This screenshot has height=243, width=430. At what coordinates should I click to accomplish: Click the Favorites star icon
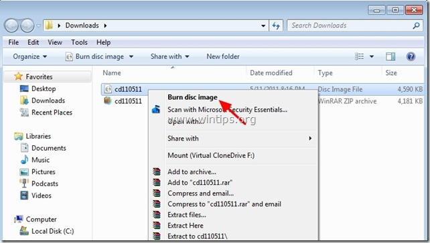[18, 76]
